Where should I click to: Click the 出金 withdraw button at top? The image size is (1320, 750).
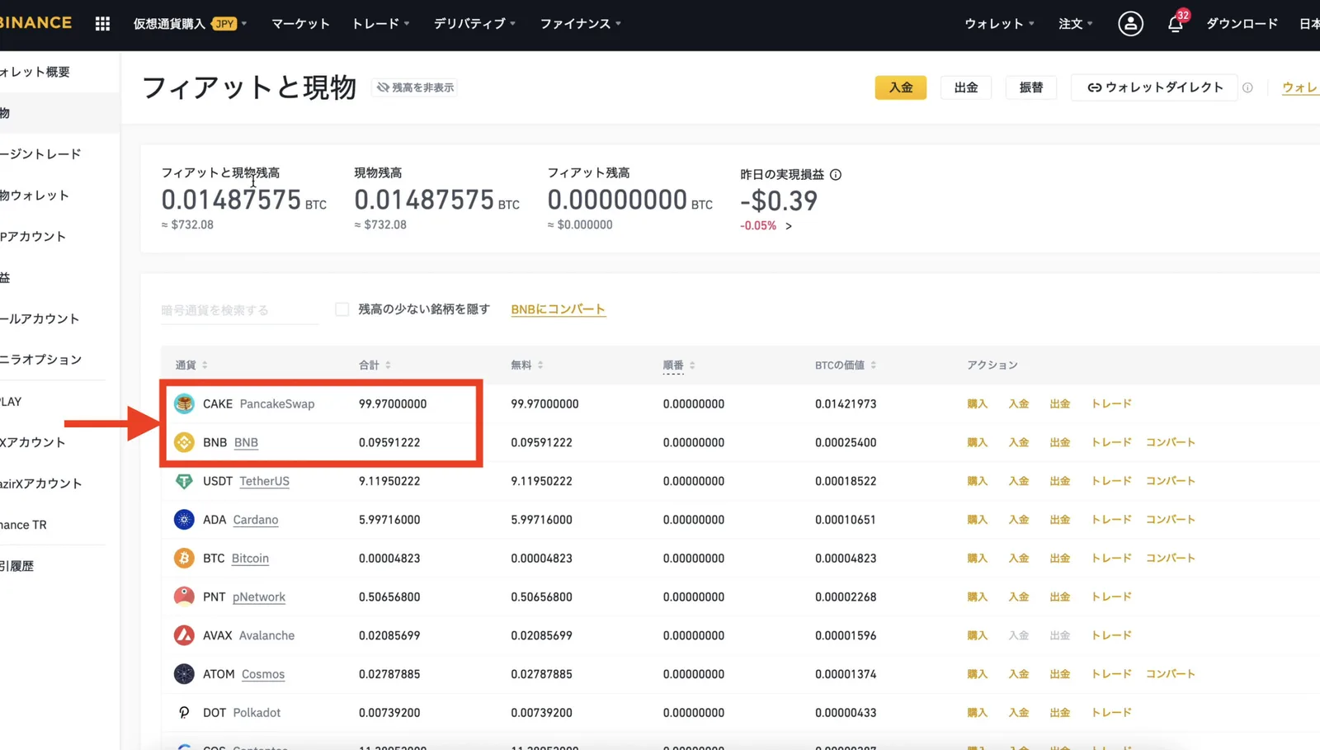[x=966, y=87]
